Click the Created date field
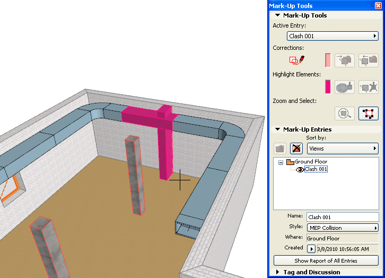Screen dimensions: 385x278 tap(348, 249)
